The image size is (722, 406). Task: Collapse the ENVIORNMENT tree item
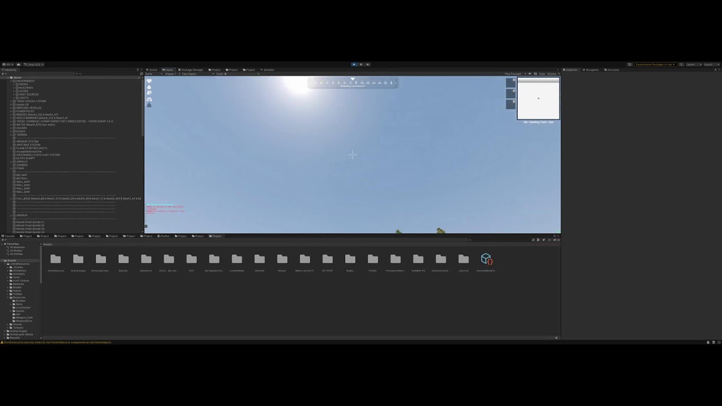point(11,81)
